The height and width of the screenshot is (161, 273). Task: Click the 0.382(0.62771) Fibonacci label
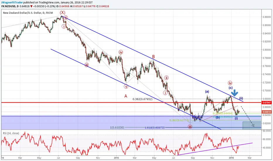(x=179, y=120)
